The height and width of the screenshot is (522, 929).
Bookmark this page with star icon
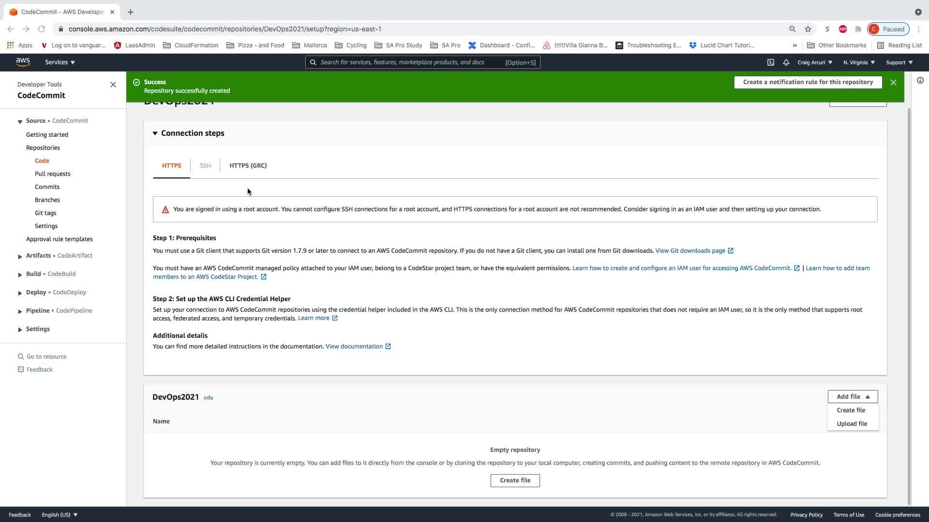808,29
